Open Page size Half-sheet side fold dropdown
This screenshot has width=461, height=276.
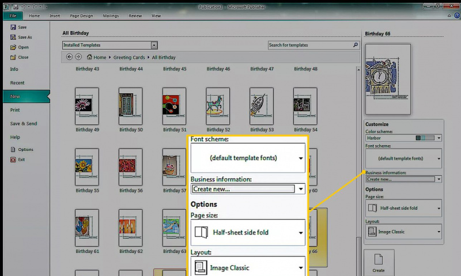point(403,208)
